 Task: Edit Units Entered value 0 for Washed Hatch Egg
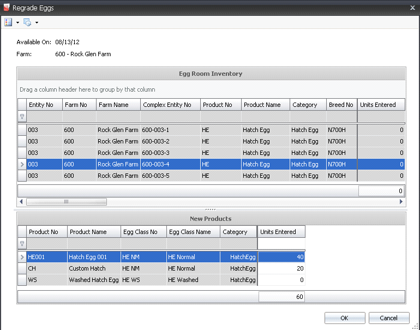click(x=281, y=280)
